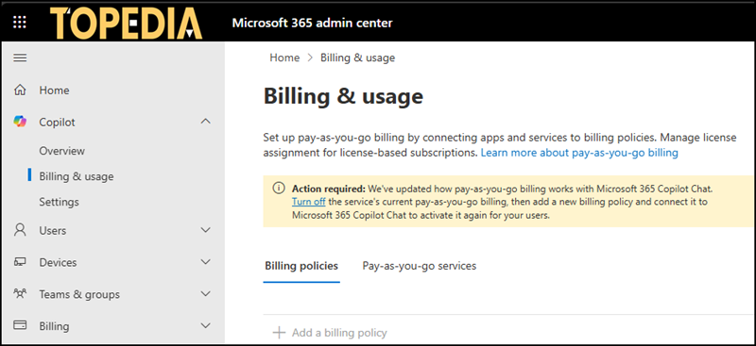This screenshot has width=756, height=346.
Task: Select Devices label in the sidebar
Action: 58,263
